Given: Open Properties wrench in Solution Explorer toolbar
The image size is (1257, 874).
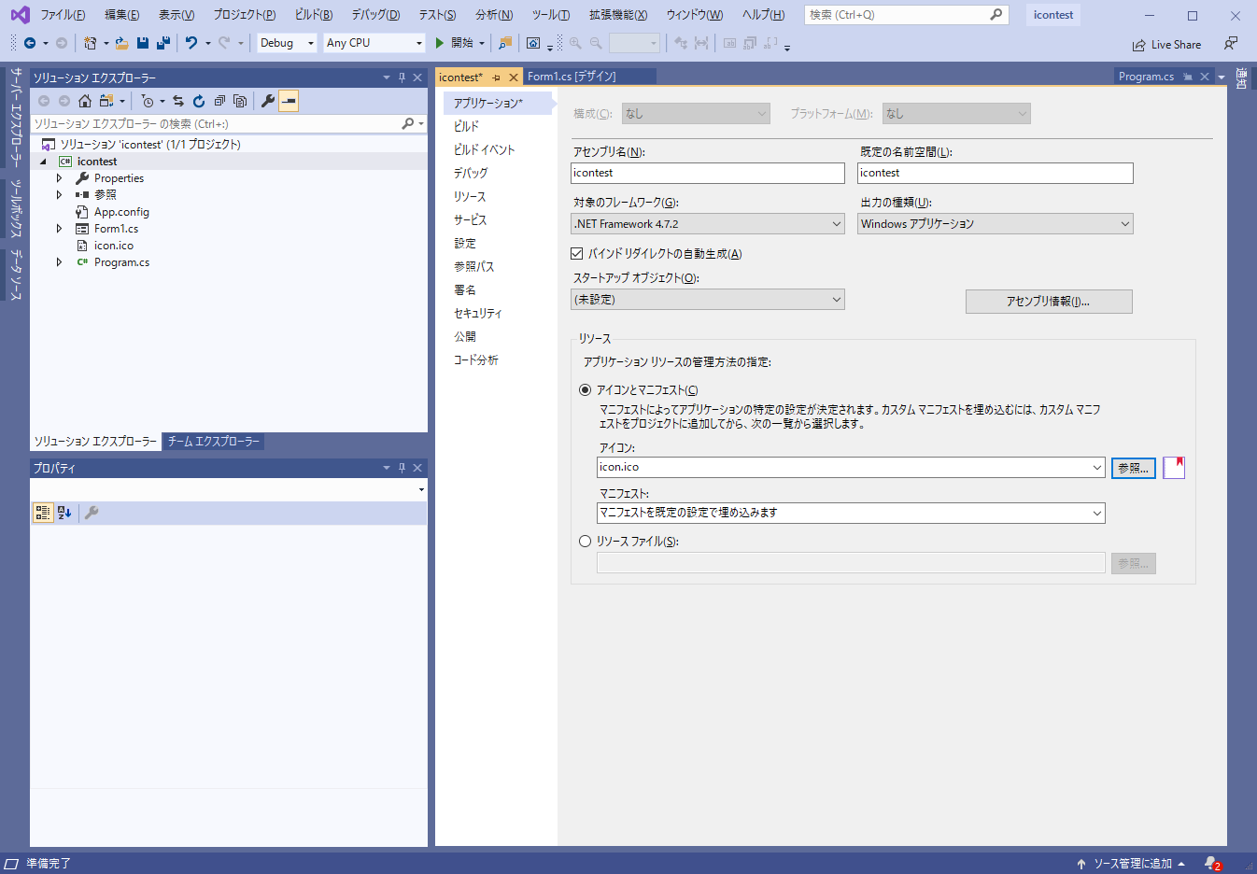Looking at the screenshot, I should pos(268,101).
